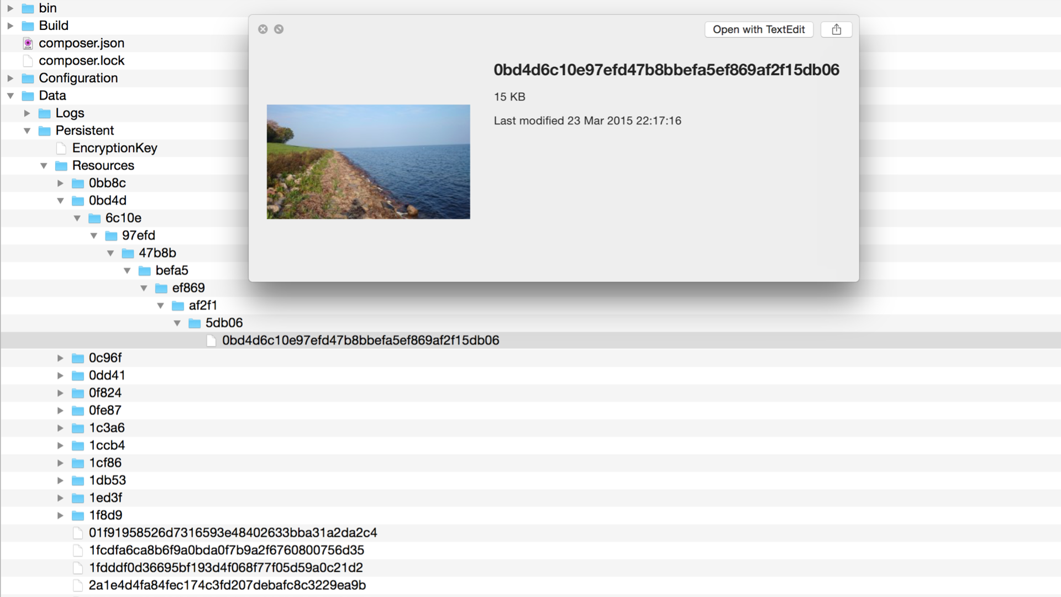Select file 01f91958526d7316593e48402633bba31a2da2c4
This screenshot has height=597, width=1061.
tap(233, 533)
